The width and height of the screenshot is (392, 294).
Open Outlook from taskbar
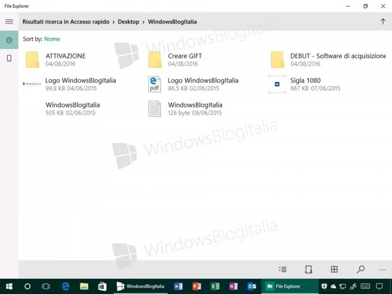pos(252,286)
